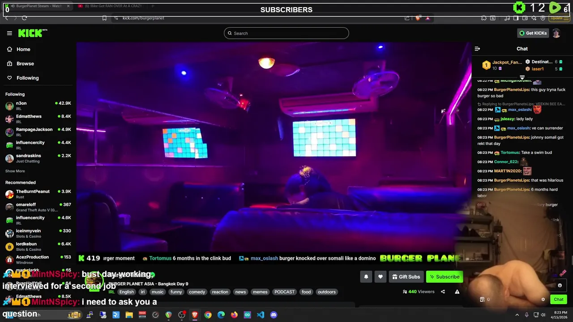Screen dimensions: 573x322
Task: Open iceinmyvein recommended channel
Action: click(x=38, y=233)
